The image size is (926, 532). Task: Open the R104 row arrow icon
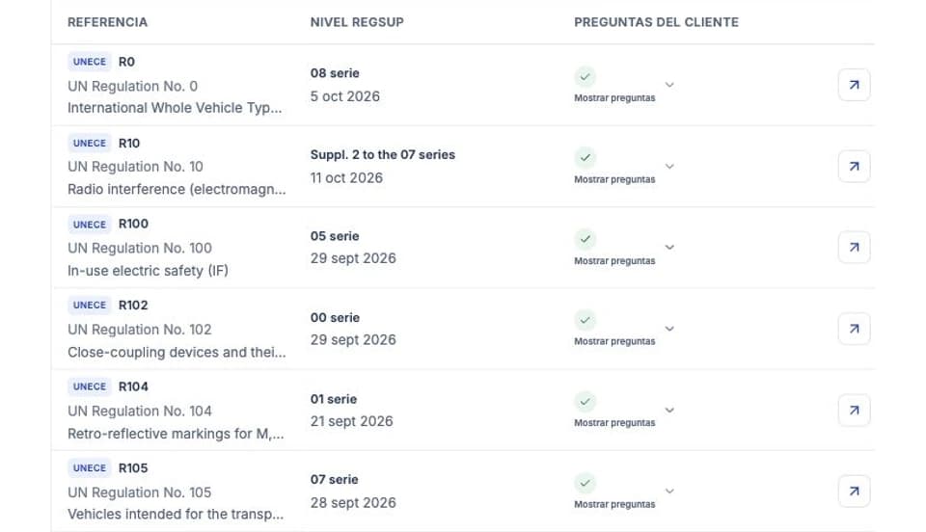tap(854, 410)
